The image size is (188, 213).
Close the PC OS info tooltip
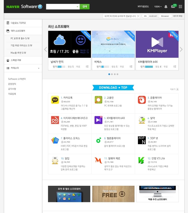(x=138, y=16)
